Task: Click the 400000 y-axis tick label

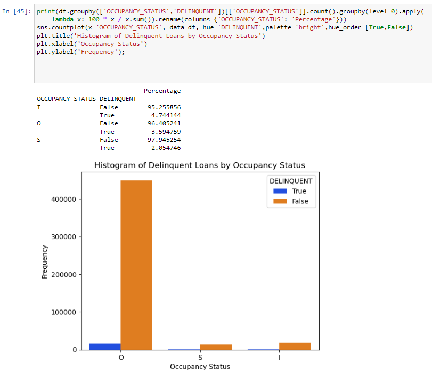Action: tap(63, 200)
